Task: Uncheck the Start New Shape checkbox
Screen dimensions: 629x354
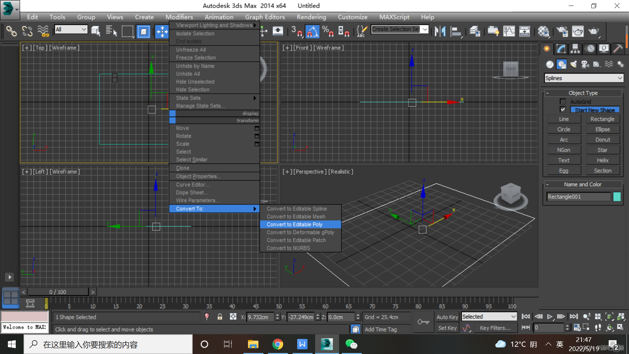Action: tap(563, 110)
